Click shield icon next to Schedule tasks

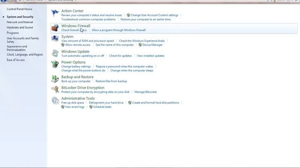coord(91,107)
